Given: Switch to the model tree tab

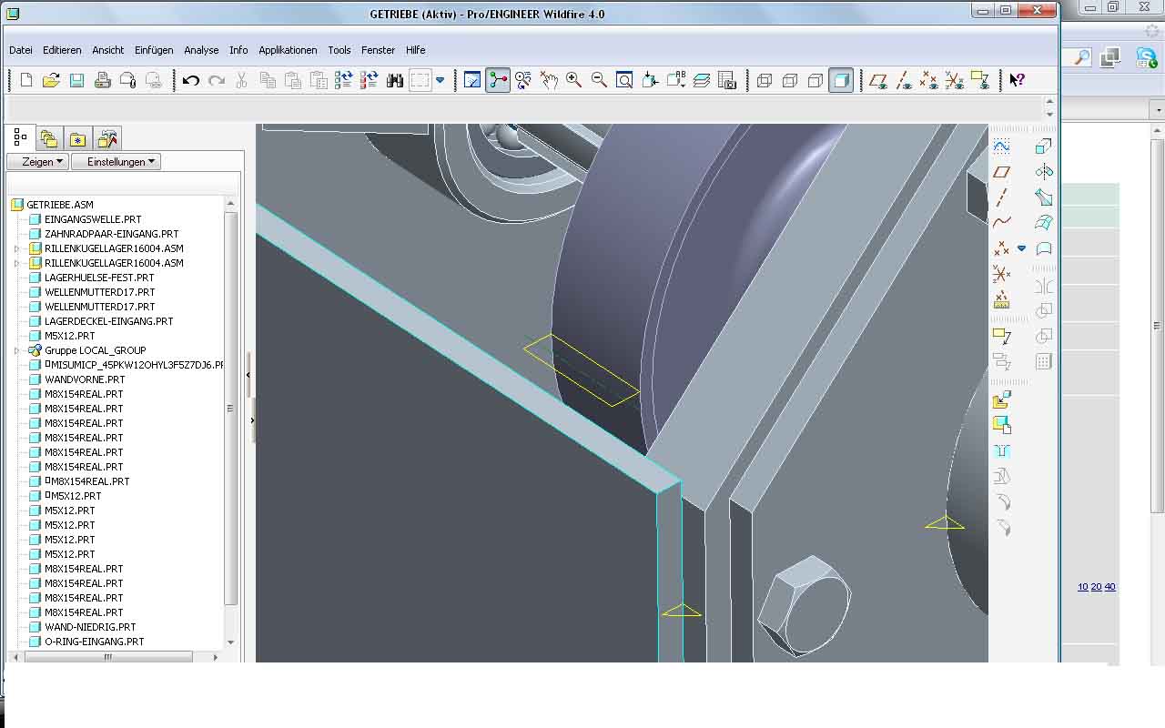Looking at the screenshot, I should pyautogui.click(x=20, y=137).
